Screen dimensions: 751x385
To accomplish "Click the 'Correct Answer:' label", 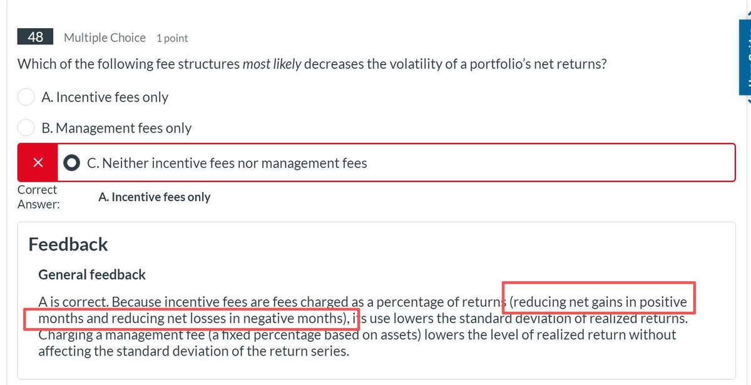I will [x=38, y=197].
